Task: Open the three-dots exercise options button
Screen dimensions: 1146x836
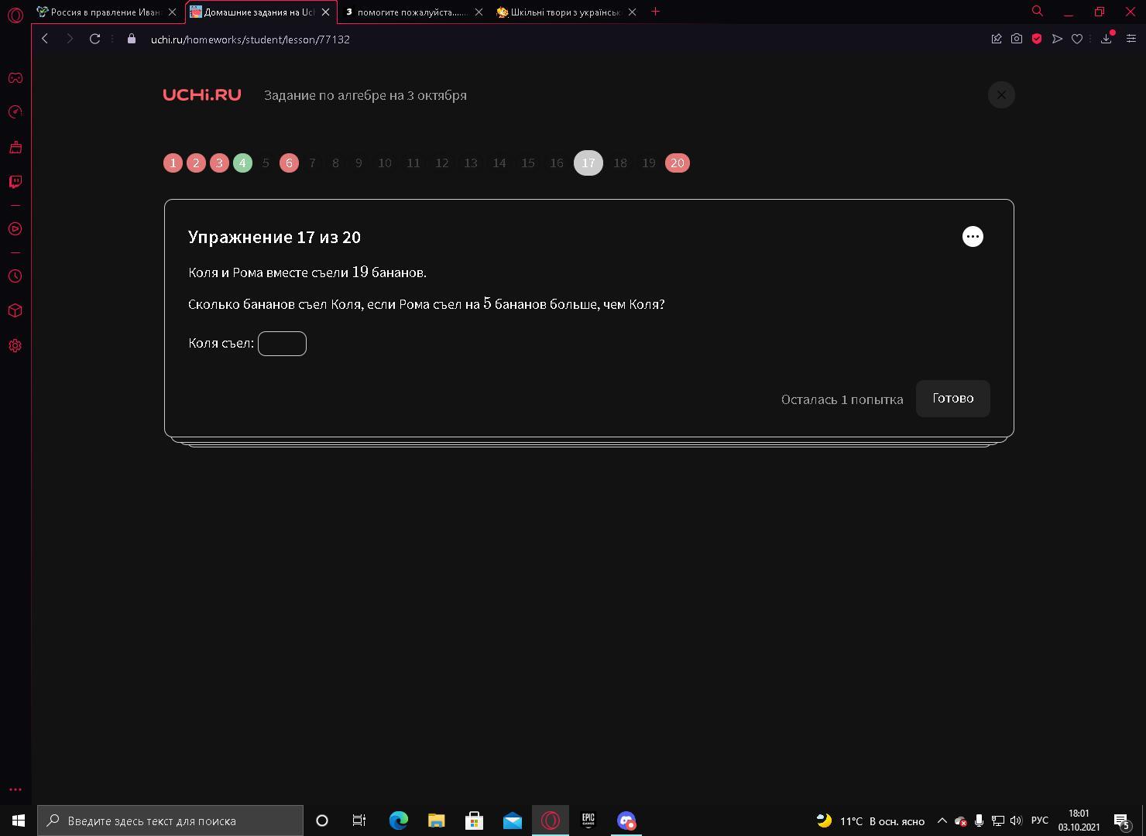Action: [x=973, y=237]
